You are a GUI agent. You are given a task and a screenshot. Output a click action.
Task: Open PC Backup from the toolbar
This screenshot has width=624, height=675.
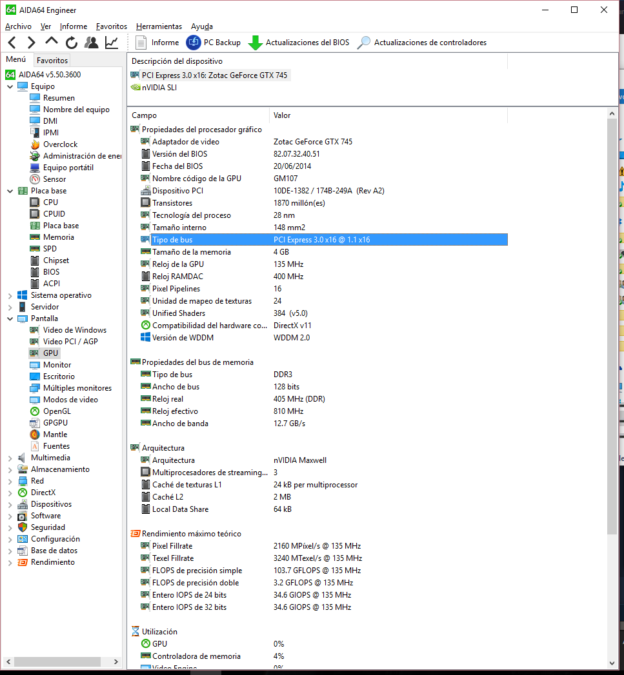[214, 43]
